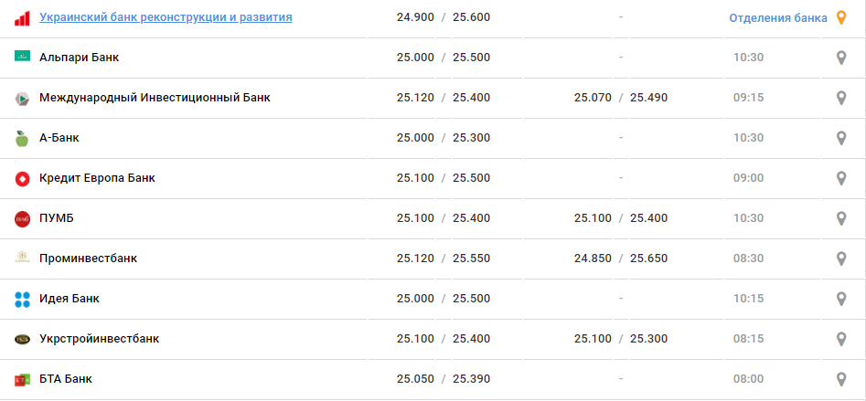The width and height of the screenshot is (866, 401).
Task: Open map pin for Альпари Банк
Action: [842, 58]
